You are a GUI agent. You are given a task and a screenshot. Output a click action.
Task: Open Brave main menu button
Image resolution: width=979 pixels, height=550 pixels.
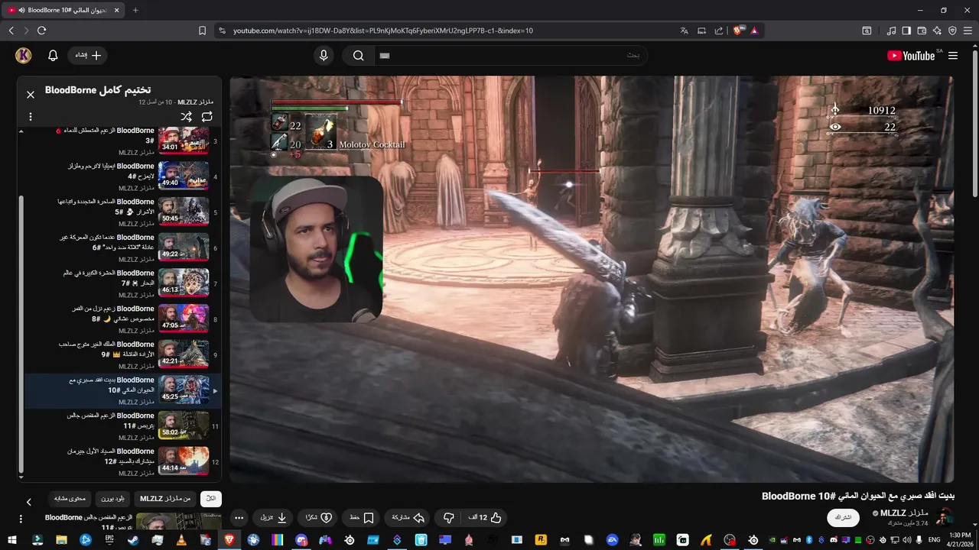click(x=968, y=31)
